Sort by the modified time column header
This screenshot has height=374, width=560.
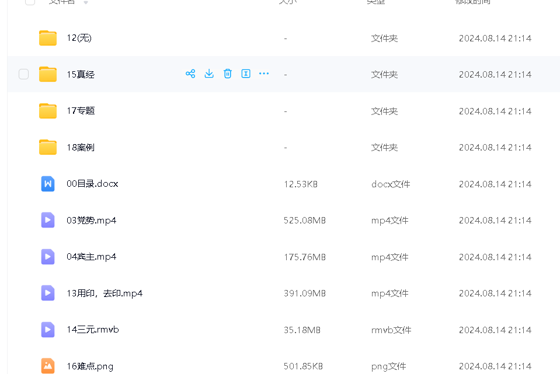point(472,2)
